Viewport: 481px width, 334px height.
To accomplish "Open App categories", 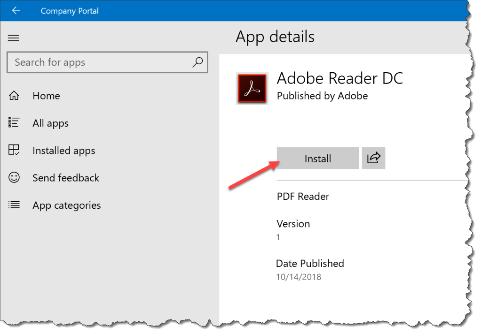I will 66,205.
